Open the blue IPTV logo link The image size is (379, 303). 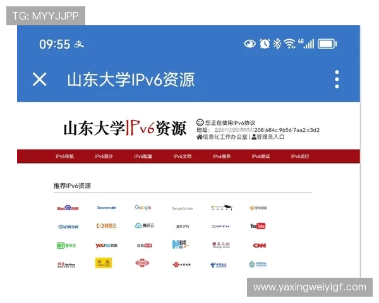pos(220,227)
